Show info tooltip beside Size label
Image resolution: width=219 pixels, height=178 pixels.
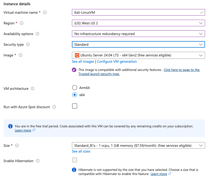17,145
